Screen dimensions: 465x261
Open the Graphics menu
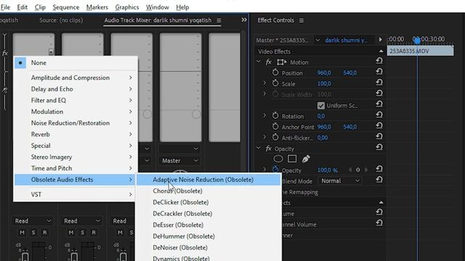click(x=127, y=7)
